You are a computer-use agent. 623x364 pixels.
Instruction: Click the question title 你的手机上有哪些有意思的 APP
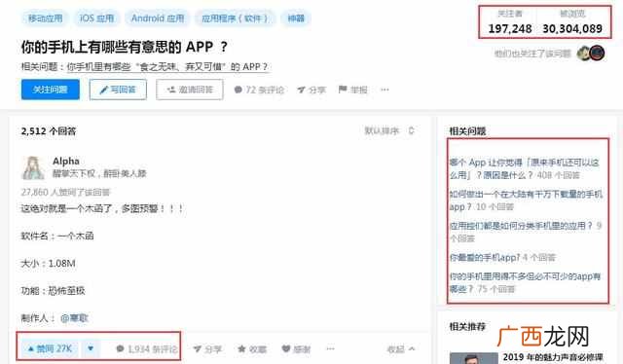click(125, 47)
